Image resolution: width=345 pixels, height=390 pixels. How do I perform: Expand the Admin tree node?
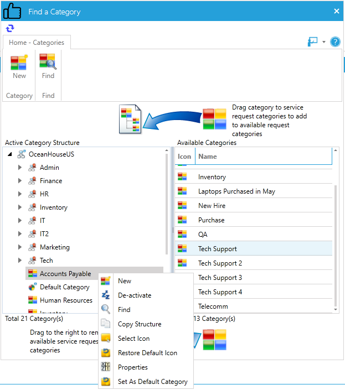[20, 168]
